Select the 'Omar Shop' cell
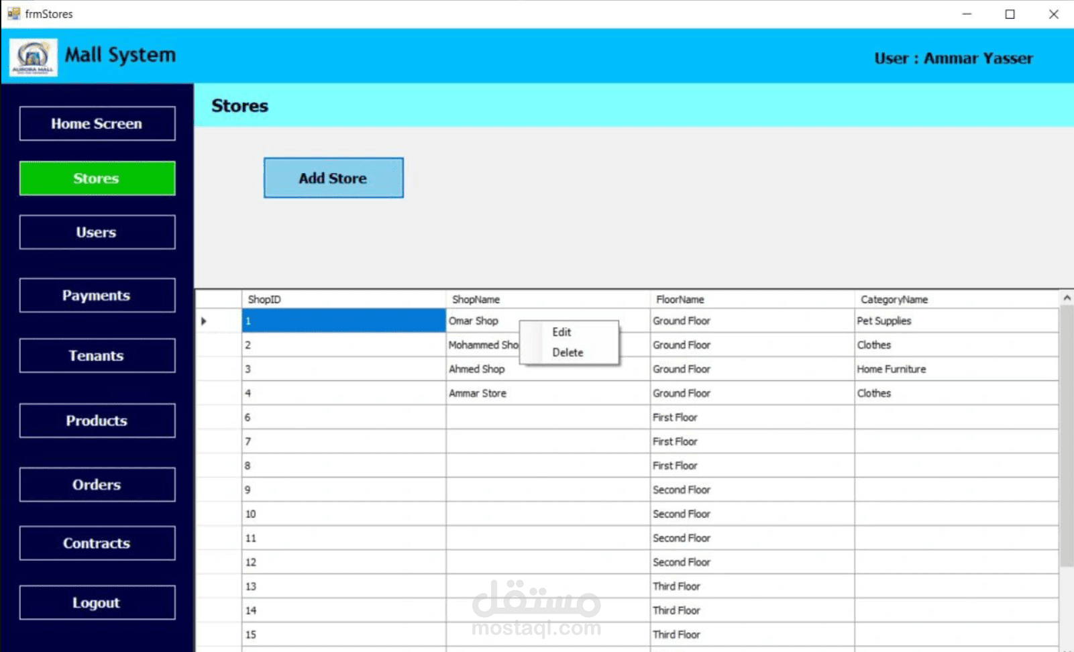Screen dimensions: 1074x652 click(x=483, y=321)
